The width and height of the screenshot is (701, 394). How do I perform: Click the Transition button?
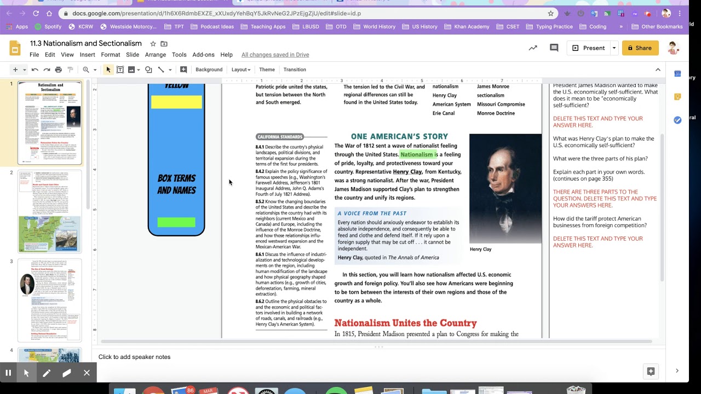tap(295, 69)
